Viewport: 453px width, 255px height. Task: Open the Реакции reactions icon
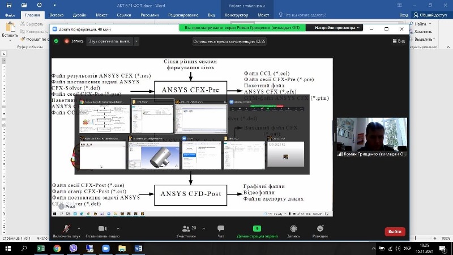[320, 228]
